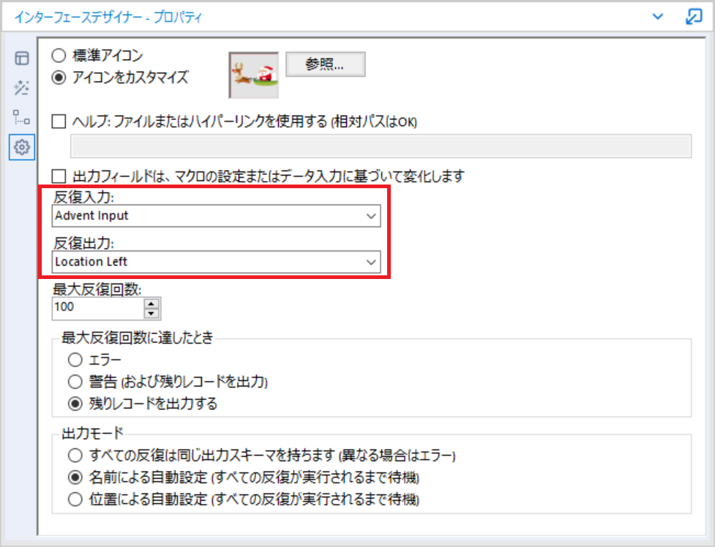Click the 最大反復回数 value field showing 100
Viewport: 715px width, 547px height.
click(97, 307)
